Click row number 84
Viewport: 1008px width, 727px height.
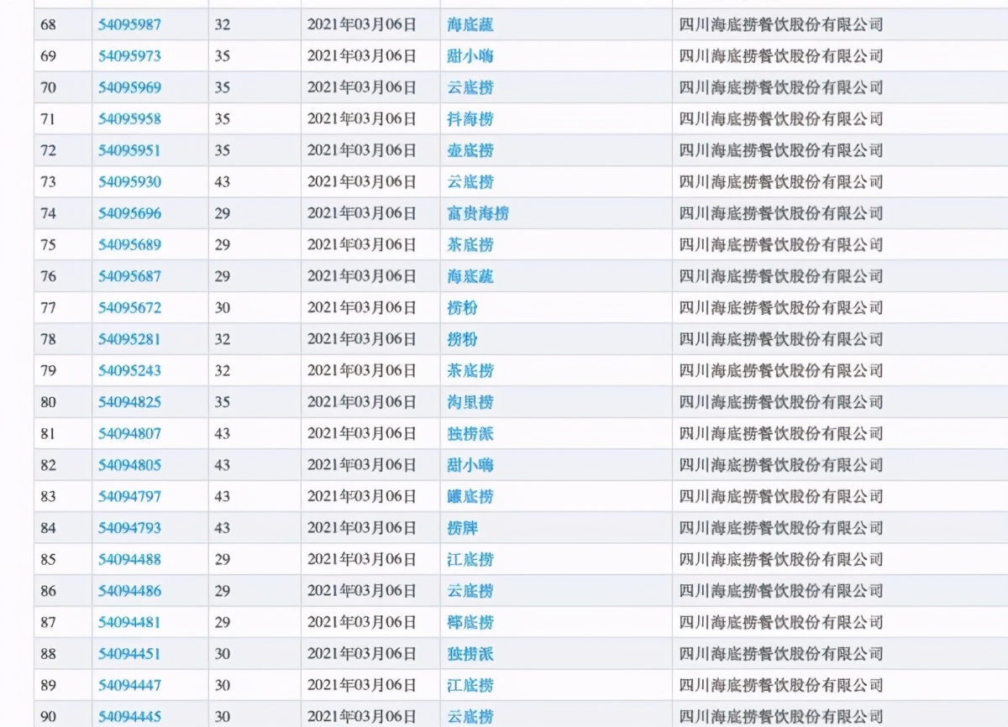[x=48, y=528]
